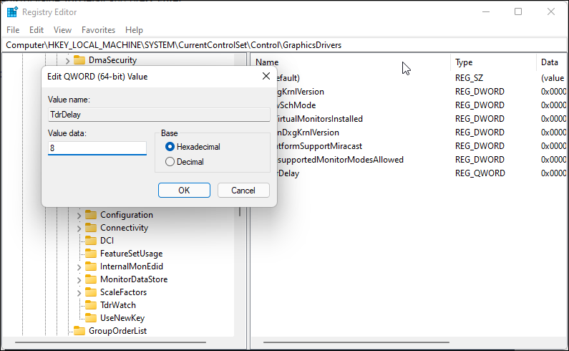Expand the ScaleFactors key chevron
Viewport: 569px width, 351px height.
[x=79, y=292]
